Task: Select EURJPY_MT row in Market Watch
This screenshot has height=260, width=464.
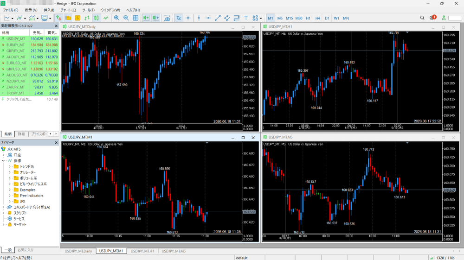Action: [29, 45]
